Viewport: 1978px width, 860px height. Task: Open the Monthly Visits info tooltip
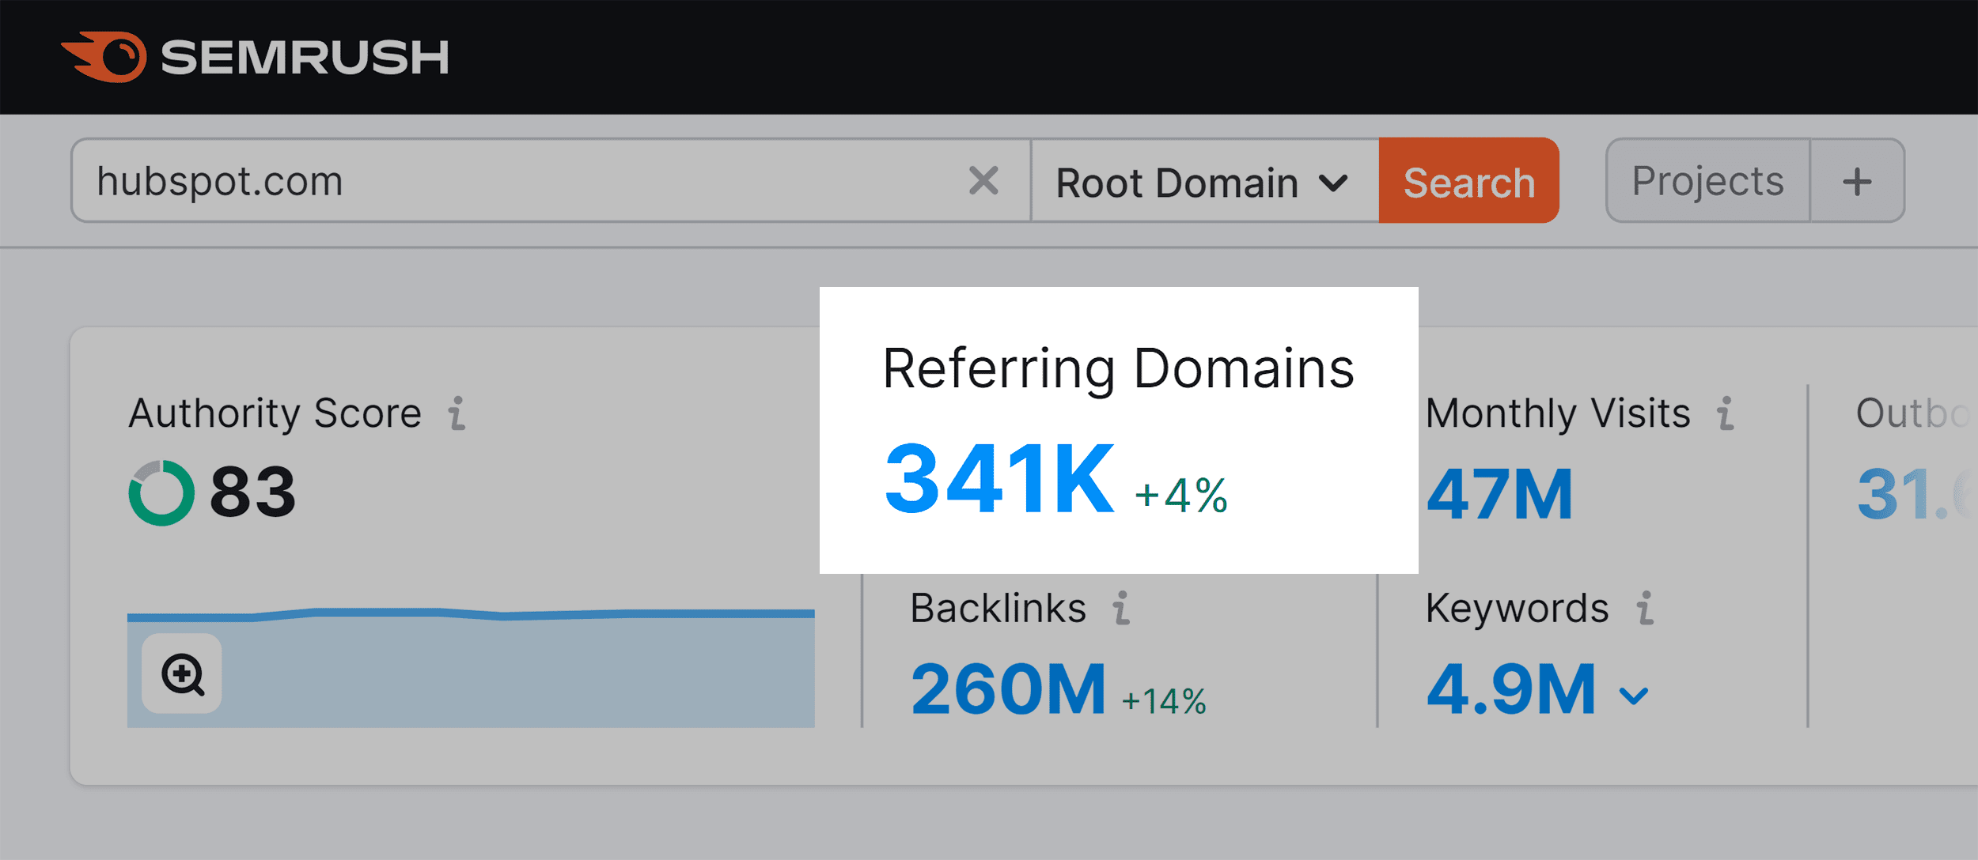point(1723,412)
